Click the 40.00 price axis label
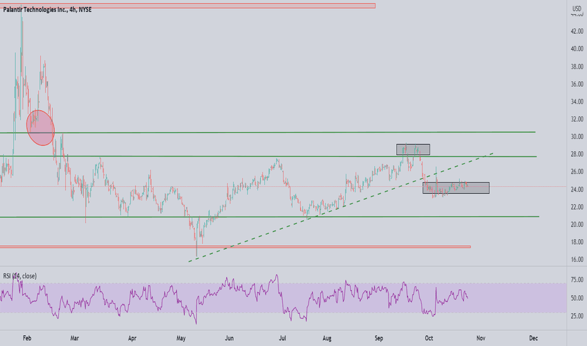The width and height of the screenshot is (587, 346). point(577,48)
